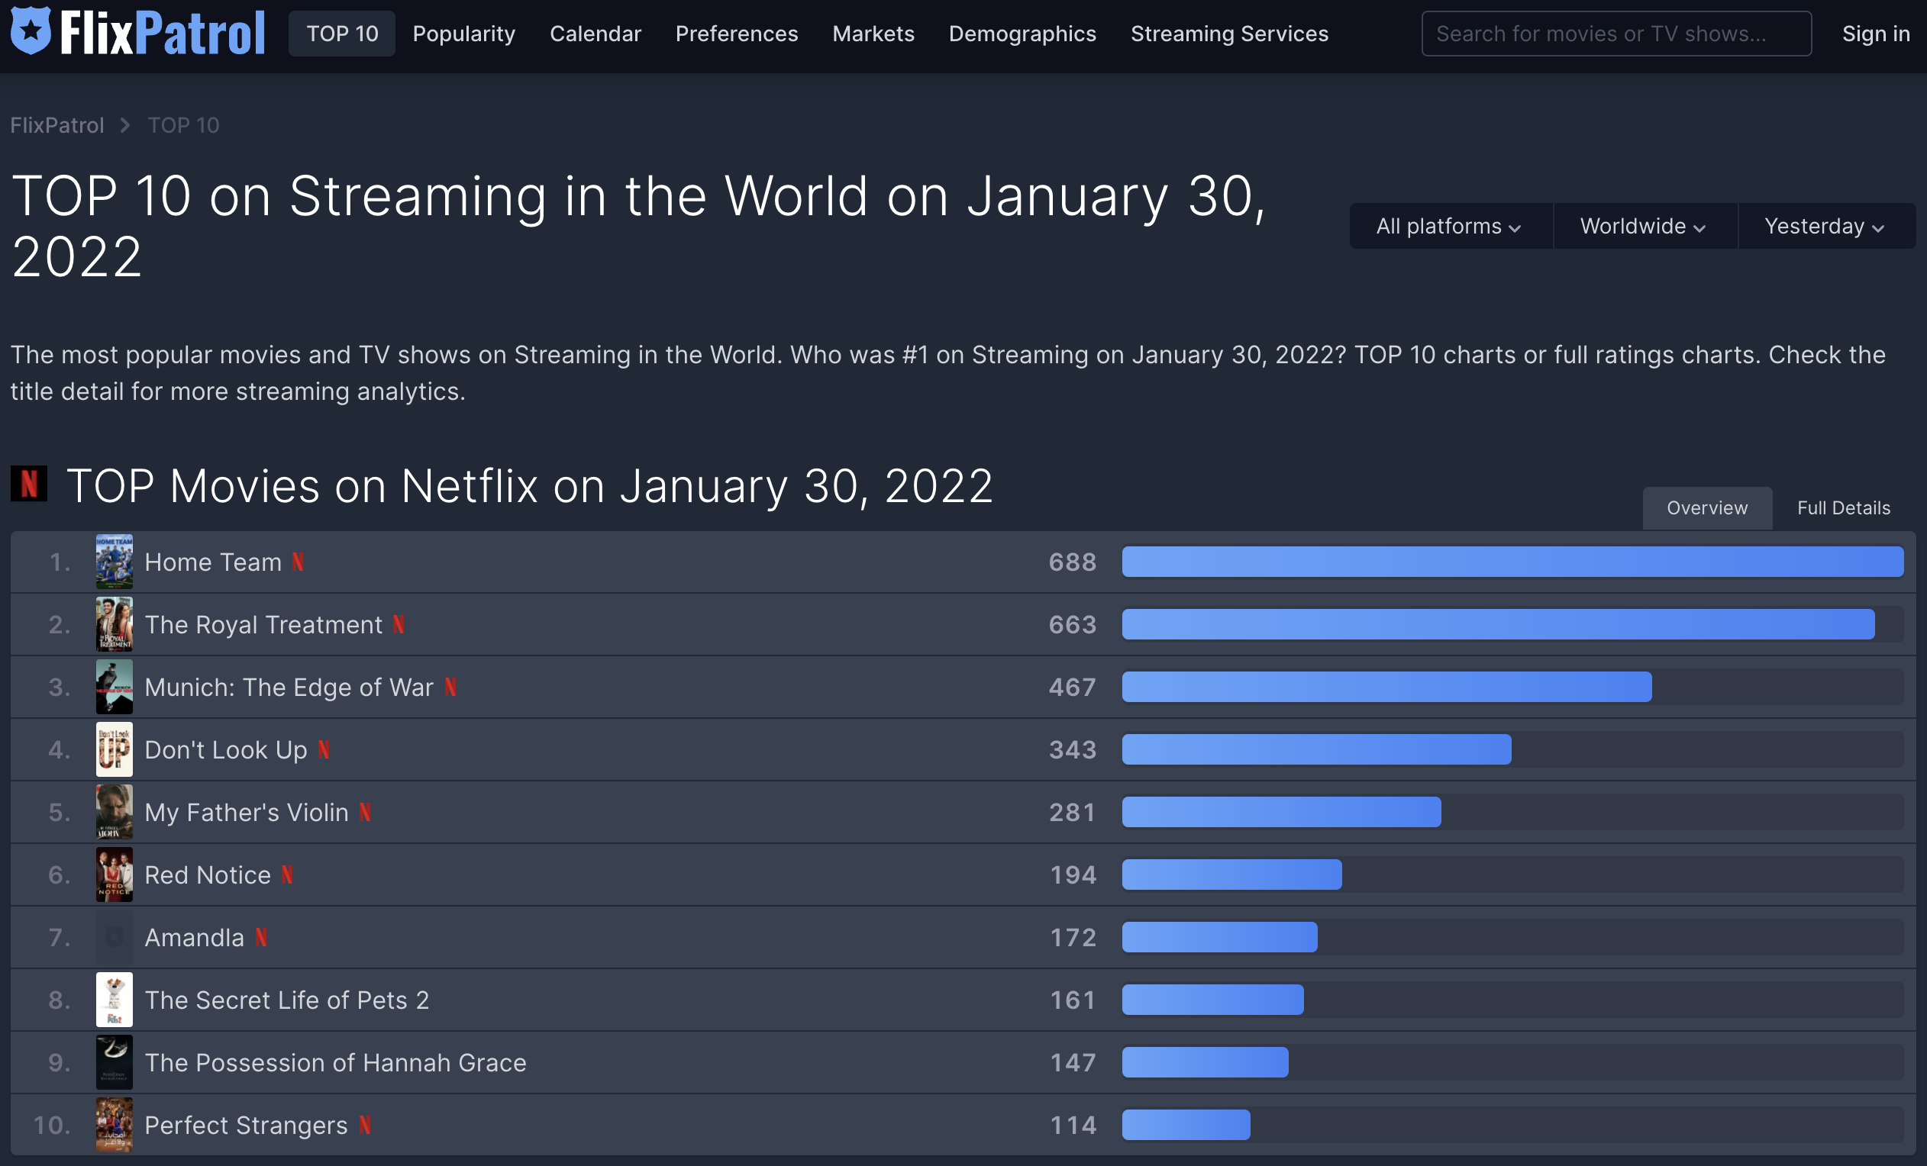
Task: Select the Overview tab
Action: [1706, 508]
